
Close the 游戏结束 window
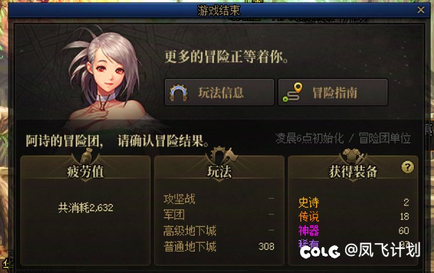point(421,10)
